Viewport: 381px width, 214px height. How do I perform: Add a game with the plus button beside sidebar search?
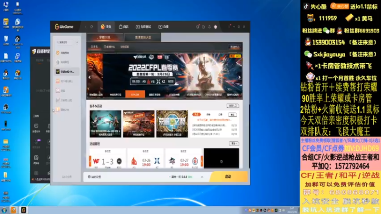[77, 42]
